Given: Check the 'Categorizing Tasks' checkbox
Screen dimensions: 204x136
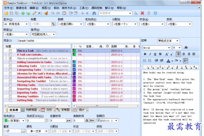Looking at the screenshot, I should pyautogui.click(x=10, y=70).
